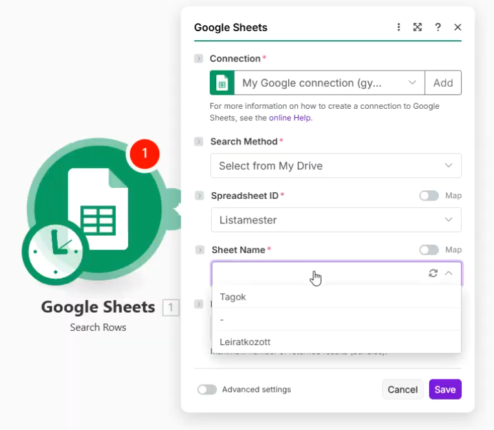Image resolution: width=494 pixels, height=430 pixels.
Task: Open the Spreadsheet ID Listamester dropdown
Action: [335, 220]
